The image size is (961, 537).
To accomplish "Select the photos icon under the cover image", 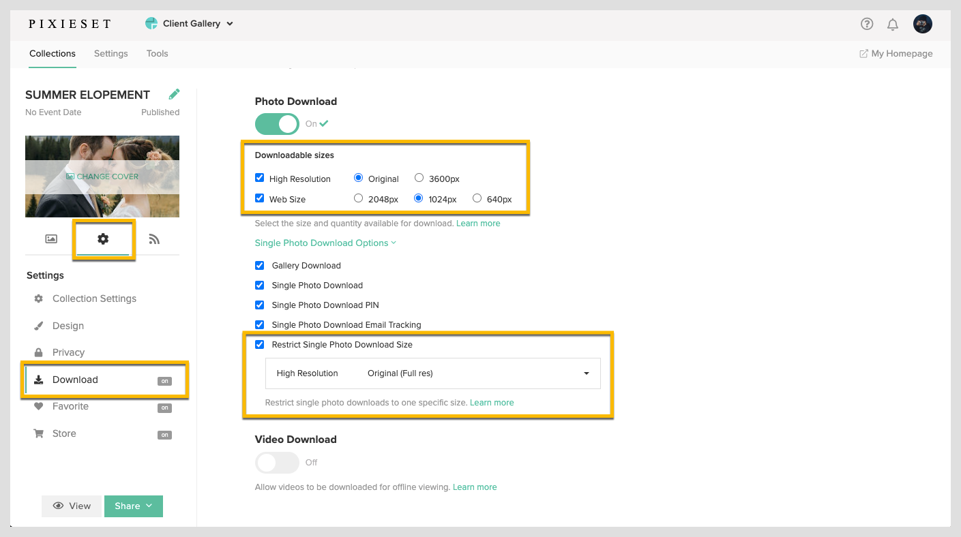I will tap(50, 239).
